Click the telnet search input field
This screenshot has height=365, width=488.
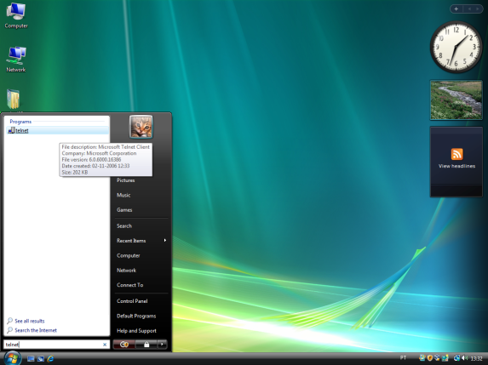(53, 345)
